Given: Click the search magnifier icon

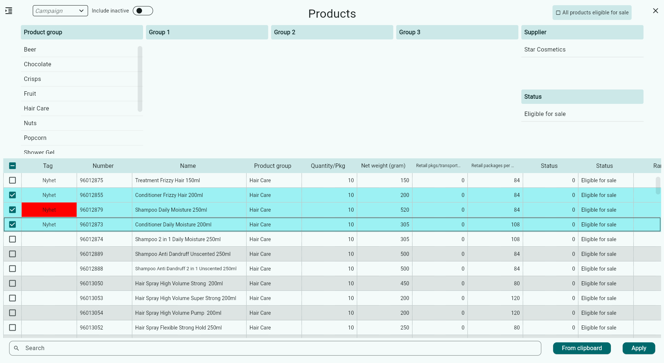Looking at the screenshot, I should 16,348.
